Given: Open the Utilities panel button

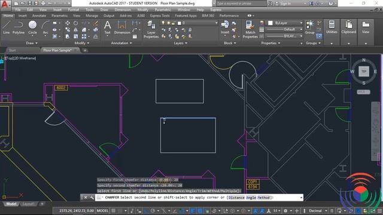Looking at the screenshot, I should coord(332,27).
